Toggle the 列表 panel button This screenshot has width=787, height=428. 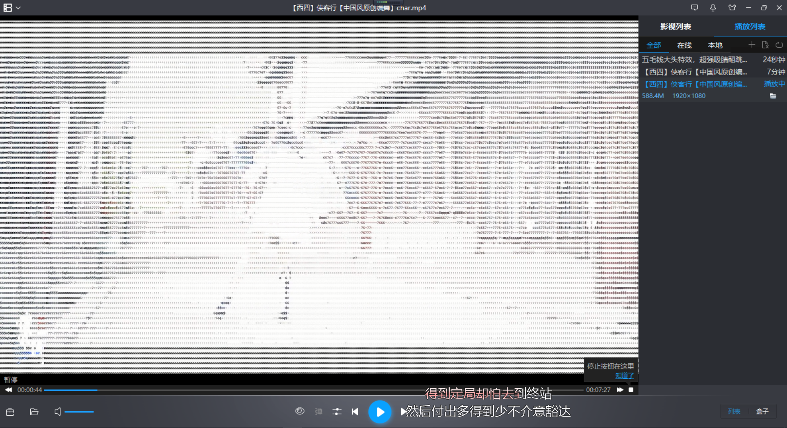pyautogui.click(x=734, y=411)
